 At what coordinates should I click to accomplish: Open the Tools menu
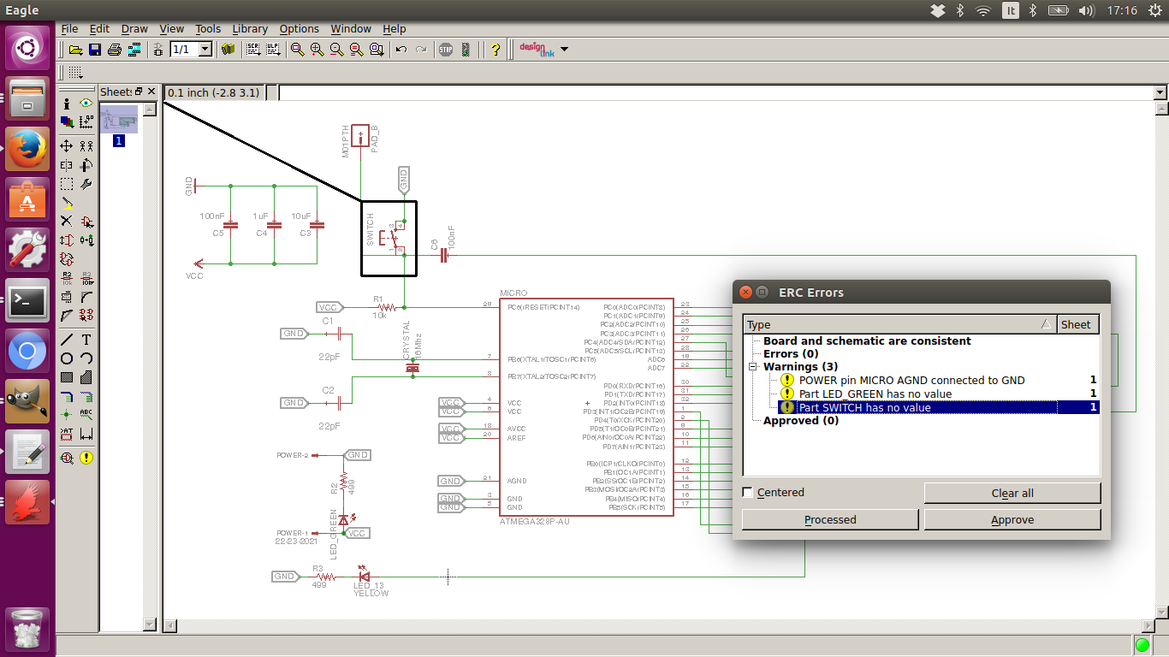click(208, 28)
